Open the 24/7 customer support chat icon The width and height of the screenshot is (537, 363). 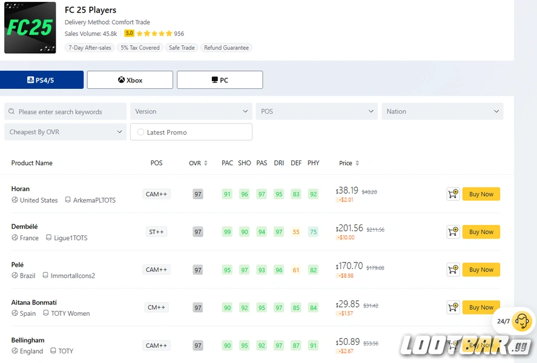coord(521,321)
